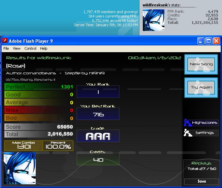Viewport: 222px width, 188px height.
Task: Open the Settings screen
Action: (x=204, y=133)
